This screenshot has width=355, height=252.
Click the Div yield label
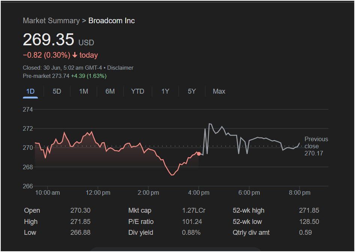[x=141, y=233]
